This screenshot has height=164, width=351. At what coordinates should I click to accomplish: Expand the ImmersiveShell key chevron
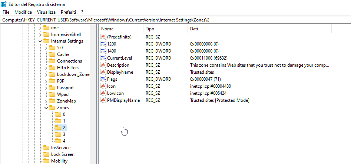40,34
